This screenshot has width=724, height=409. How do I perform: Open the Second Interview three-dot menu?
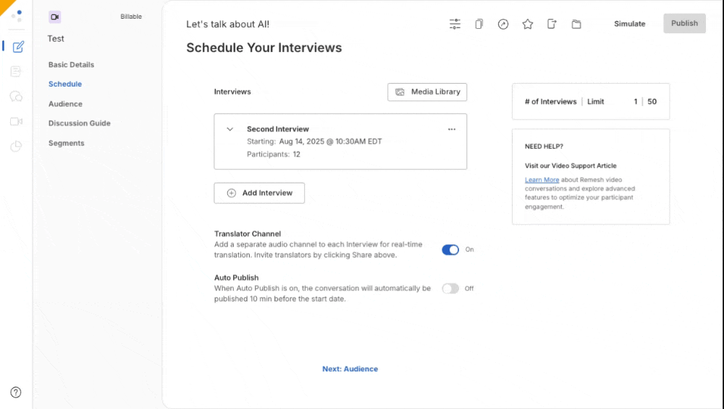(x=452, y=129)
